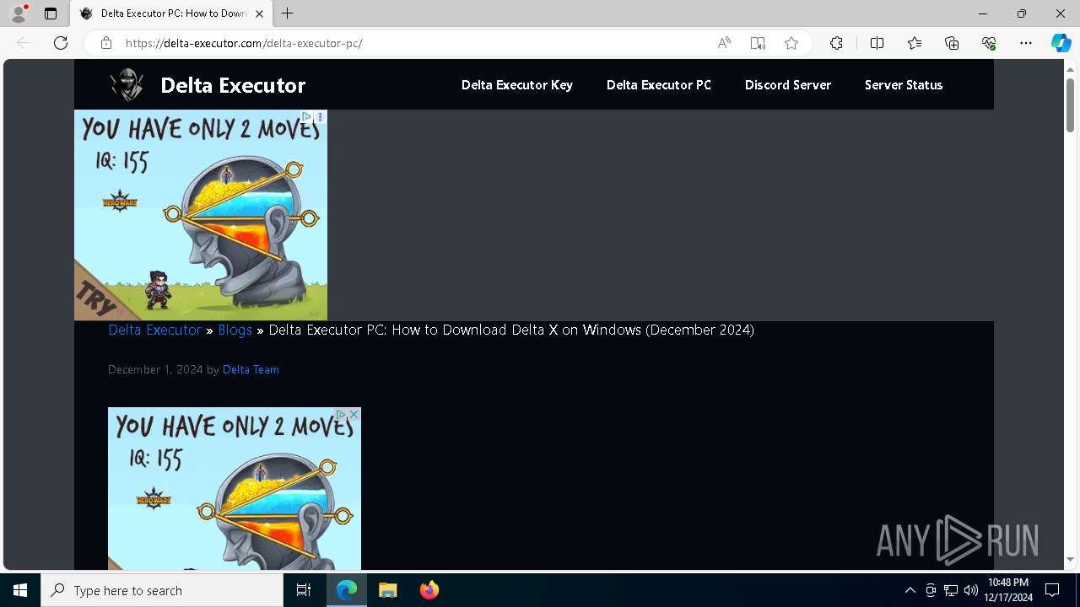Viewport: 1080px width, 607px height.
Task: Click the second Hero Wars ad image
Action: 235,489
